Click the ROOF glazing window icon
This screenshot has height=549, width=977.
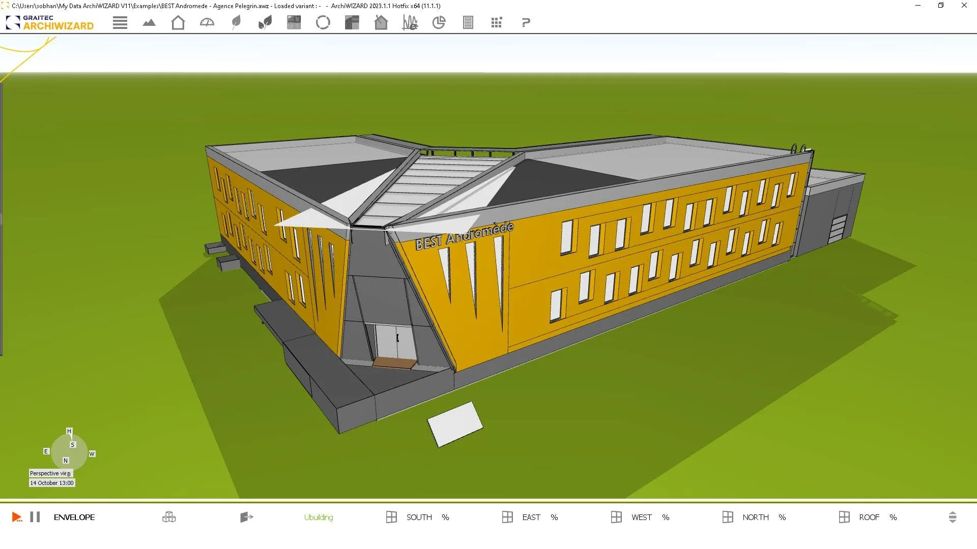tap(844, 517)
